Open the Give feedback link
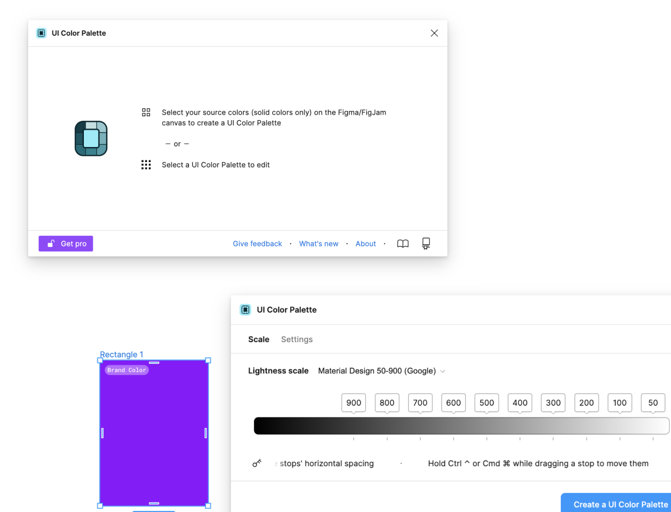This screenshot has width=671, height=512. click(257, 244)
